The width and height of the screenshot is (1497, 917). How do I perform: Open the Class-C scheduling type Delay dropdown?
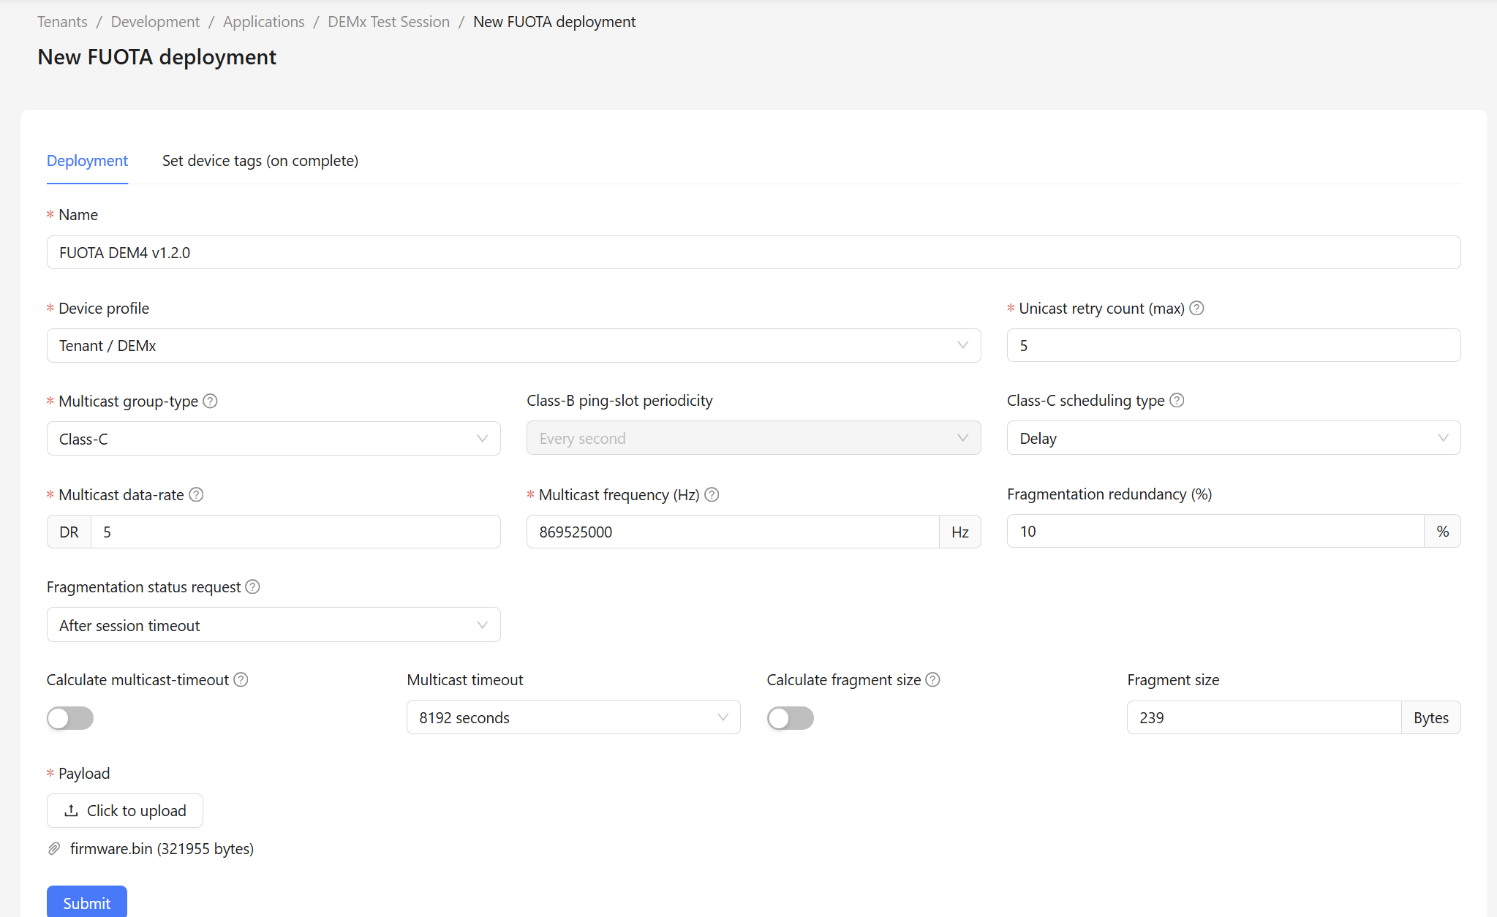[x=1234, y=438]
